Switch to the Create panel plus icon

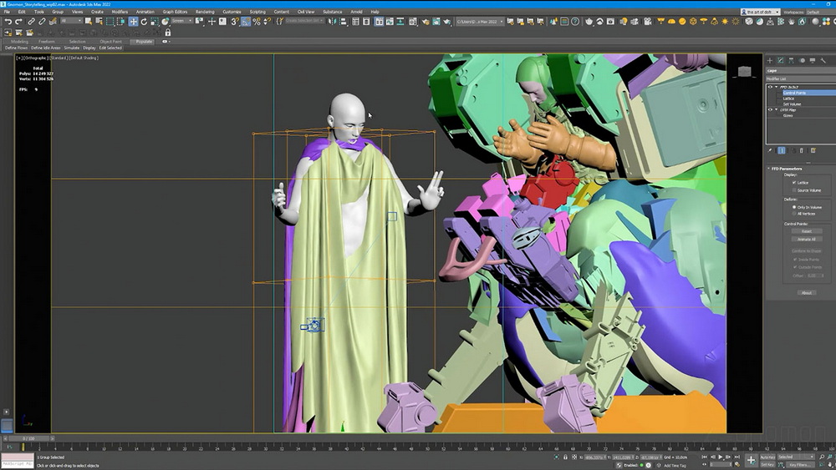(769, 60)
